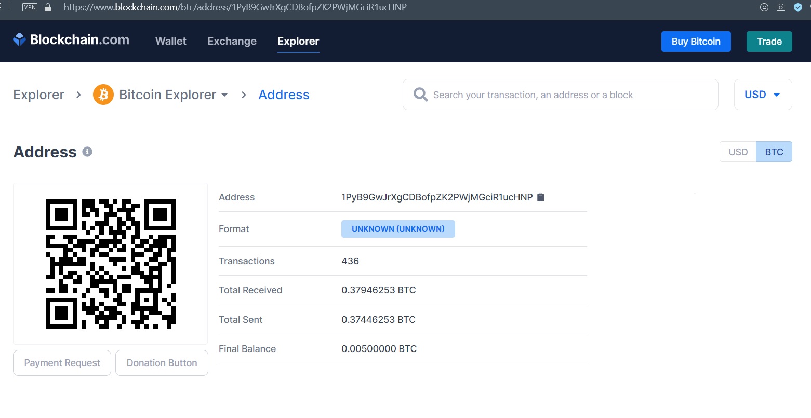Viewport: 811px width, 418px height.
Task: Select the Explorer menu item
Action: pyautogui.click(x=298, y=41)
